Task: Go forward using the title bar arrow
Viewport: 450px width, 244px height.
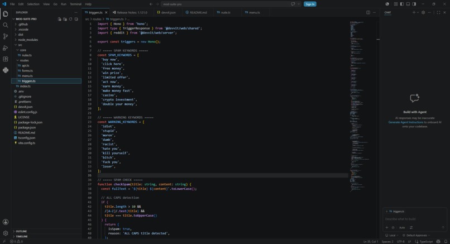Action: 157,4
